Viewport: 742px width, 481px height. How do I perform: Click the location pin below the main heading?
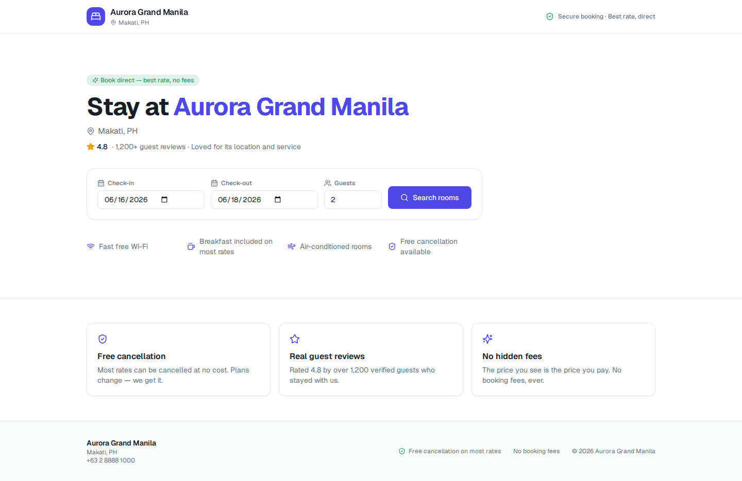91,131
